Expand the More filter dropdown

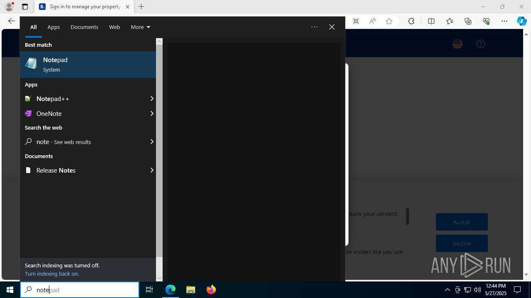tap(140, 27)
